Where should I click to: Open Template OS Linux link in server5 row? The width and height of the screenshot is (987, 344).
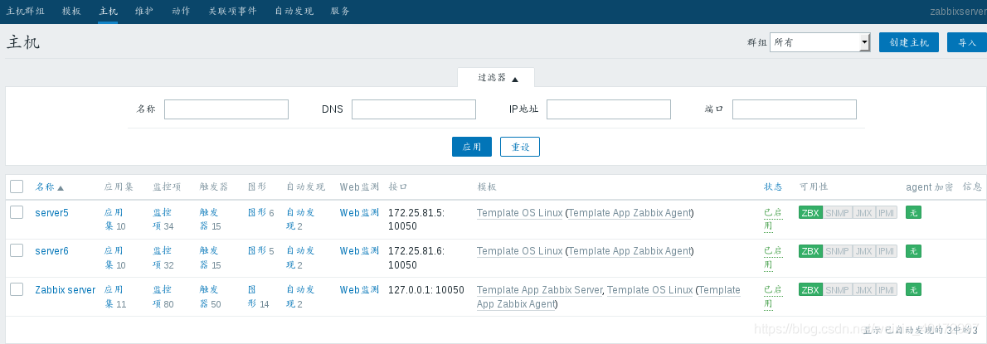pyautogui.click(x=519, y=213)
